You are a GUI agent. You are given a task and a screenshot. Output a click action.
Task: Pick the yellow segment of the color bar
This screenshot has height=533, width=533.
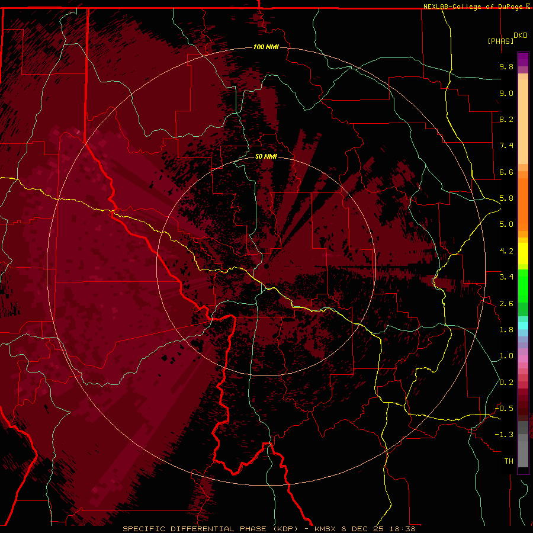pyautogui.click(x=523, y=253)
